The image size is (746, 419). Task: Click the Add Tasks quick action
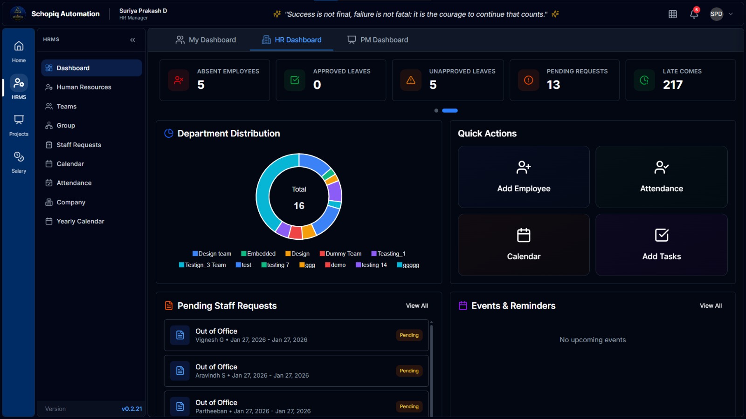tap(661, 244)
